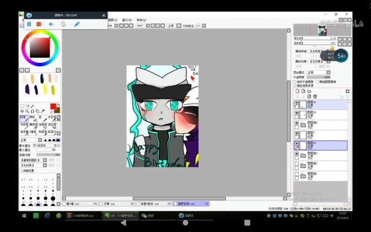Open the Window menu in the menu bar
Viewport: 371px width, 232px height.
[125, 19]
